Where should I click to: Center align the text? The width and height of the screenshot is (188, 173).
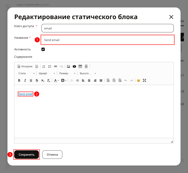[x=89, y=80]
